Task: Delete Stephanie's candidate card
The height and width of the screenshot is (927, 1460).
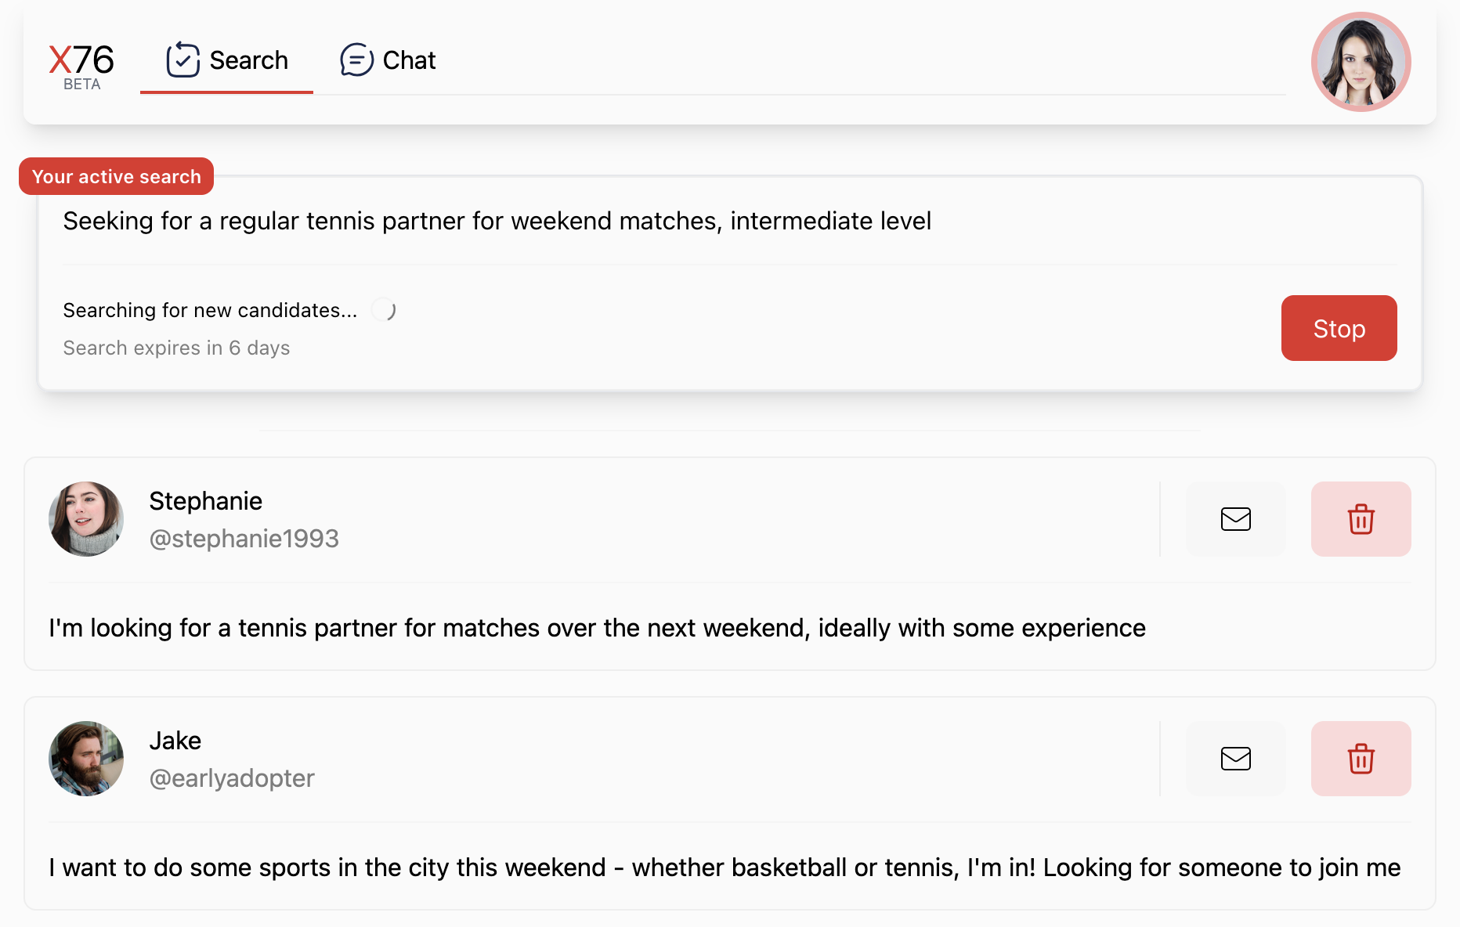Action: point(1361,519)
